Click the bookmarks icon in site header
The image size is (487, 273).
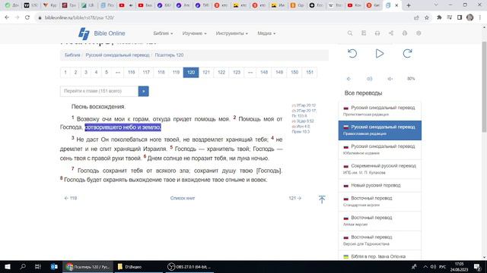point(364,33)
